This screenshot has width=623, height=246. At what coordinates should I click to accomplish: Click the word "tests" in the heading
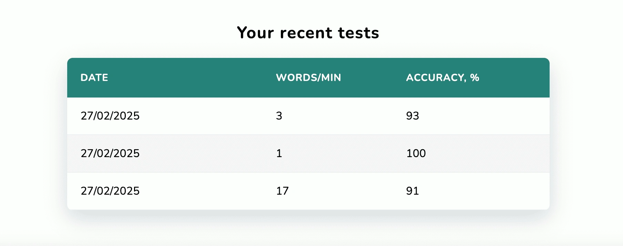tap(358, 33)
